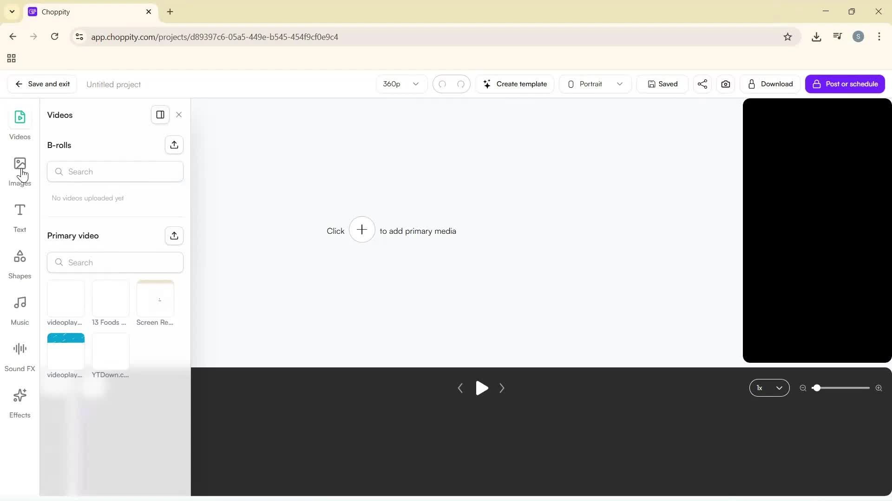This screenshot has height=501, width=892.
Task: Upload a B-roll via the upload icon
Action: click(x=174, y=145)
